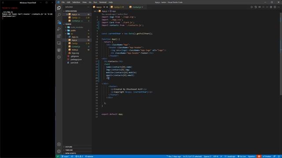Expand the NPM Scripts section
The image size is (282, 158).
point(78,153)
